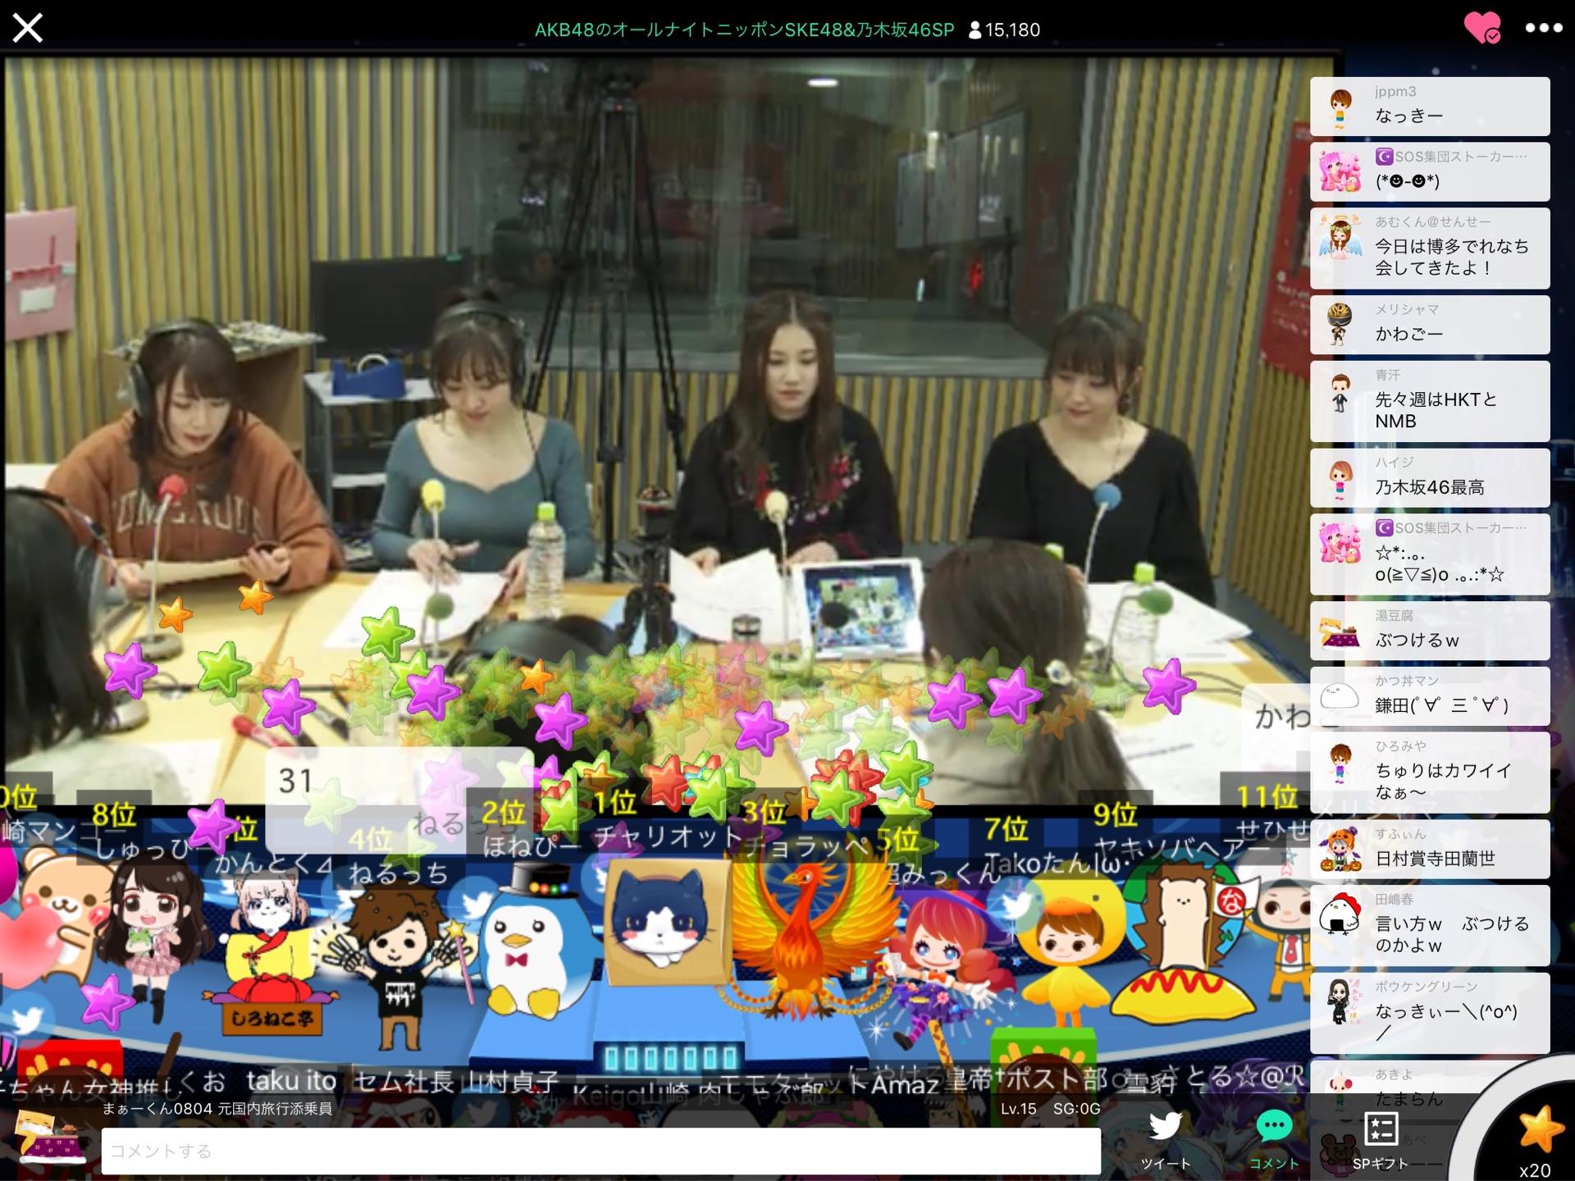The height and width of the screenshot is (1181, 1575).
Task: Click the Lv.15 level indicator
Action: point(1018,1109)
